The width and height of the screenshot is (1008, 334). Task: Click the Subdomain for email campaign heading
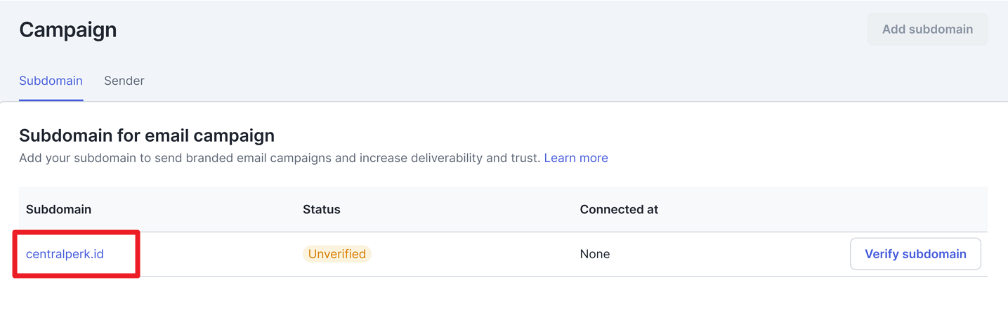tap(147, 135)
